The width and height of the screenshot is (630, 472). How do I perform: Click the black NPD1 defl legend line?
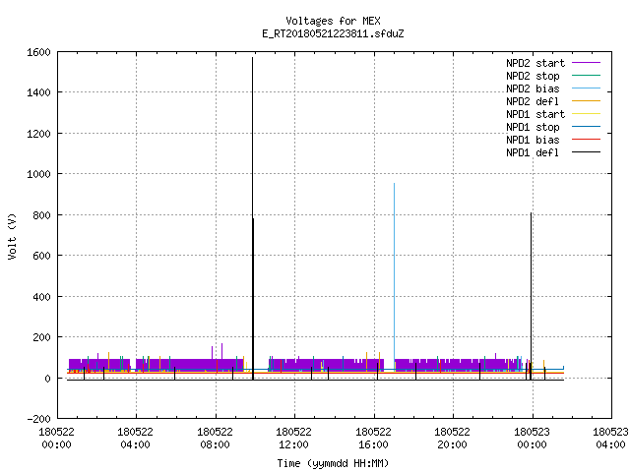click(x=587, y=152)
